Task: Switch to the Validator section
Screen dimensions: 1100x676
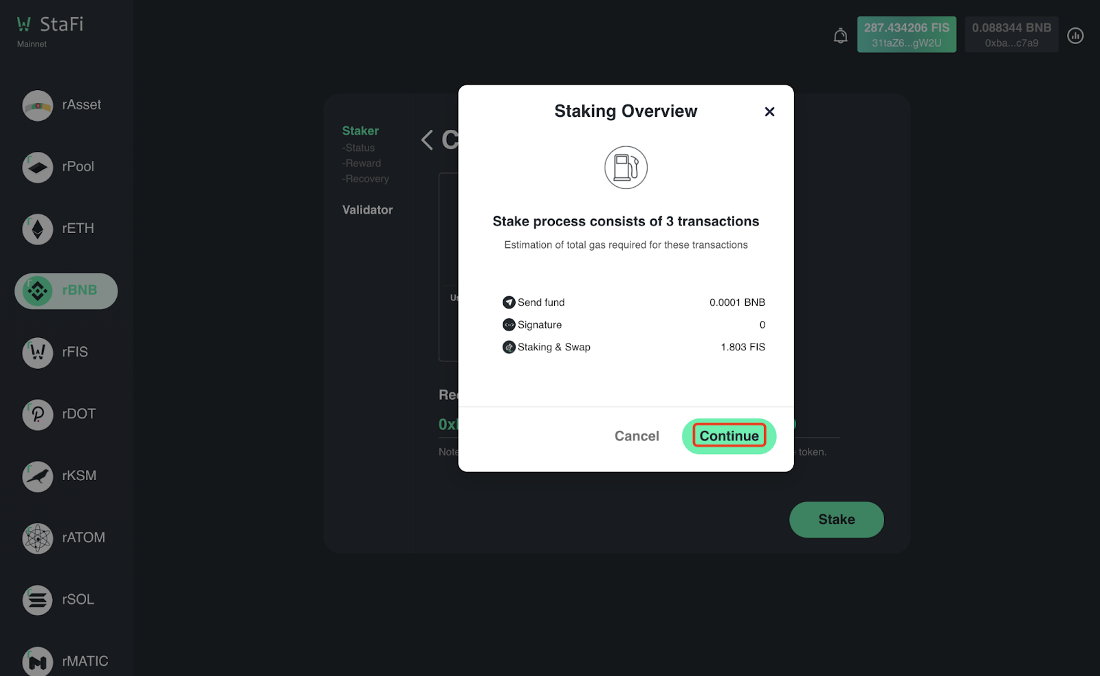Action: point(368,210)
